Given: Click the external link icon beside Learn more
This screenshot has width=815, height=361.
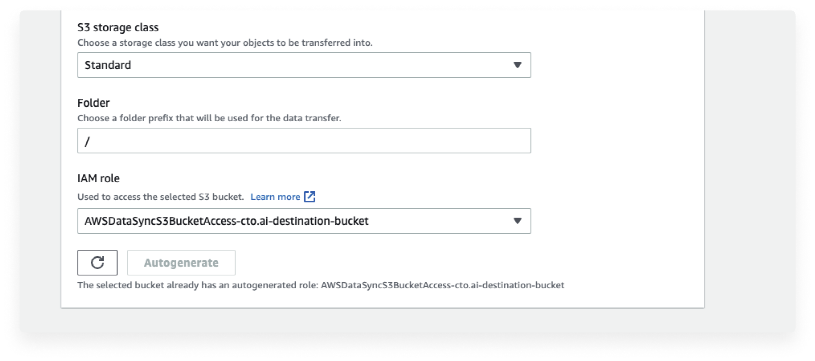Looking at the screenshot, I should 310,196.
